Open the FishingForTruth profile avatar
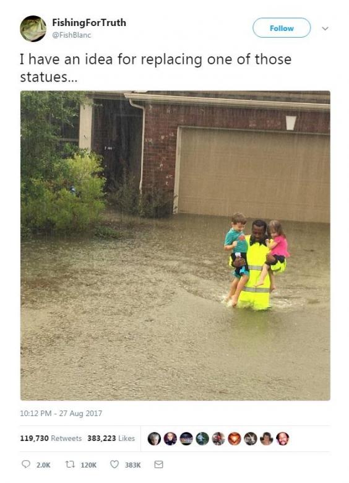 33,28
